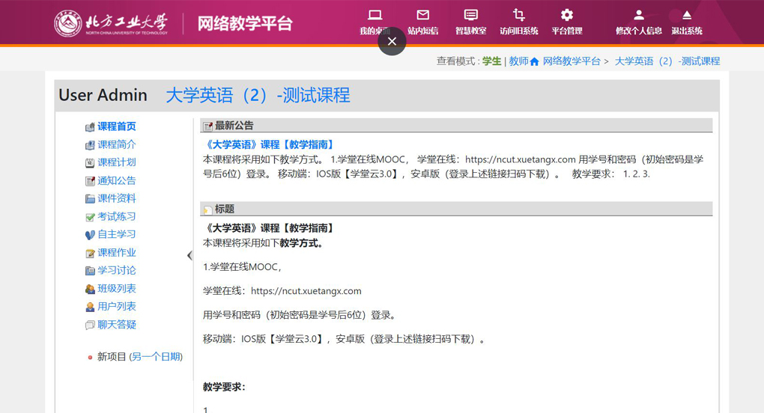Go to 课程作业 in the sidebar

[x=116, y=252]
